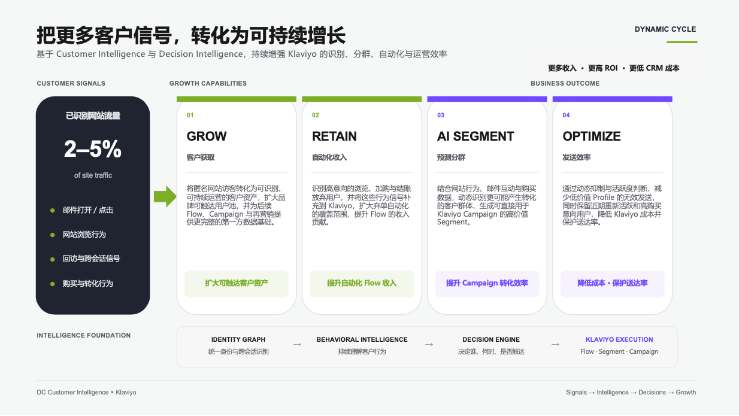The image size is (739, 416).
Task: Click the 购买与转化行为 list item
Action: (x=88, y=284)
